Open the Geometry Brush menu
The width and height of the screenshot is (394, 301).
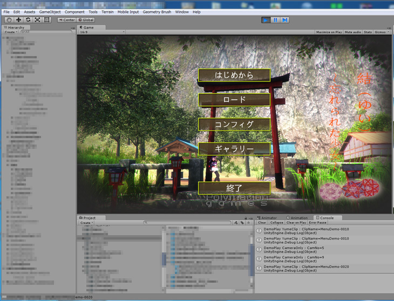pos(157,12)
